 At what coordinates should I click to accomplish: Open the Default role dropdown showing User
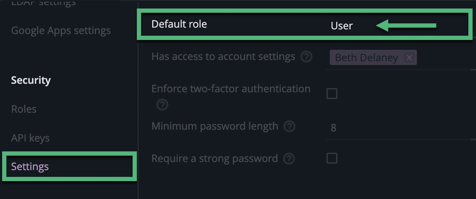[342, 26]
